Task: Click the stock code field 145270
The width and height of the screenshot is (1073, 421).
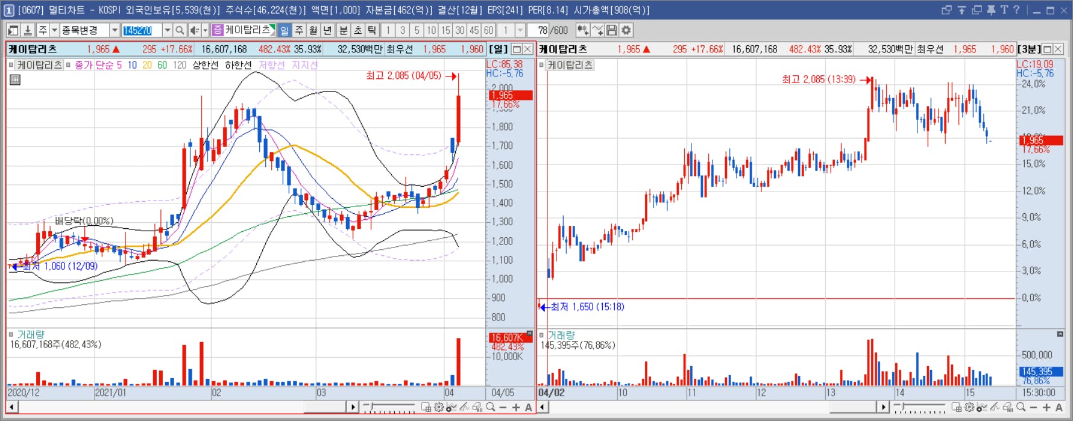Action: (142, 30)
